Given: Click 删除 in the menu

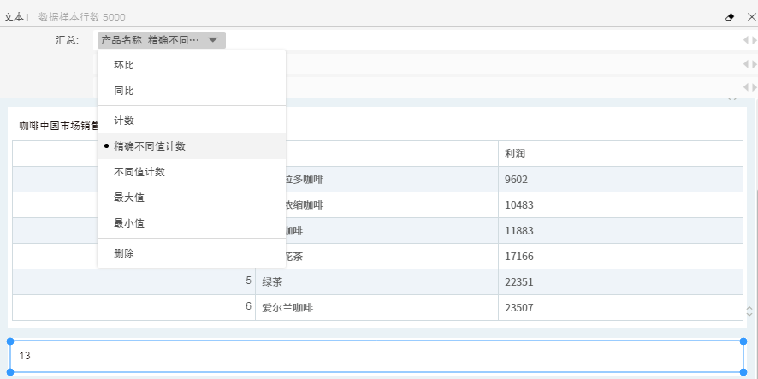Looking at the screenshot, I should pyautogui.click(x=124, y=253).
